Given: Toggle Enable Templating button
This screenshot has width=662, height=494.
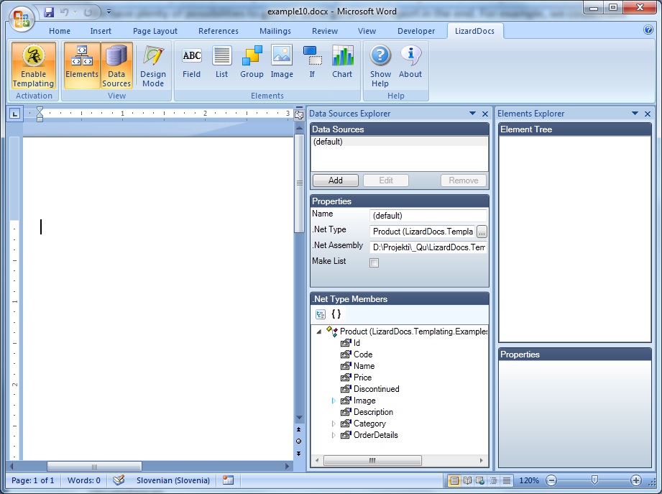Looking at the screenshot, I should [x=33, y=65].
